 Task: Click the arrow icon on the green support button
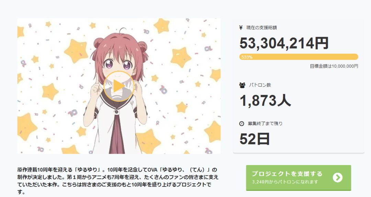[x=337, y=178]
